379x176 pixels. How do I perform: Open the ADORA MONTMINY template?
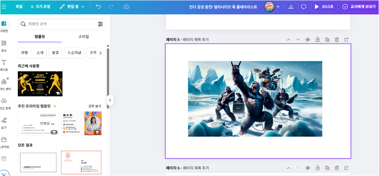click(38, 162)
